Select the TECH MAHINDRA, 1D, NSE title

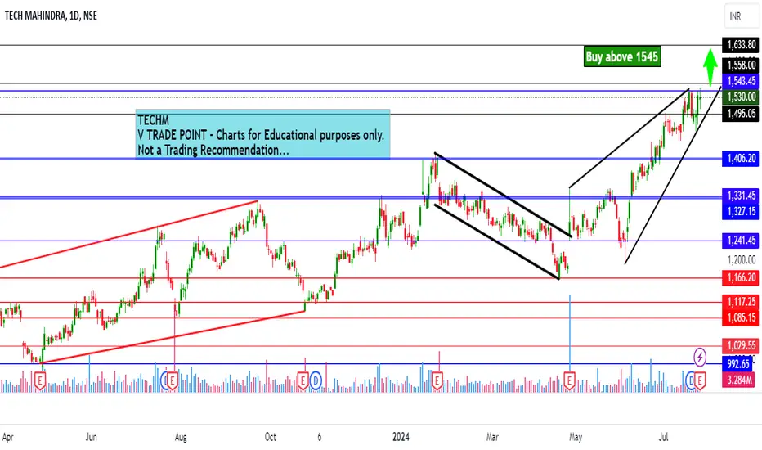(51, 16)
